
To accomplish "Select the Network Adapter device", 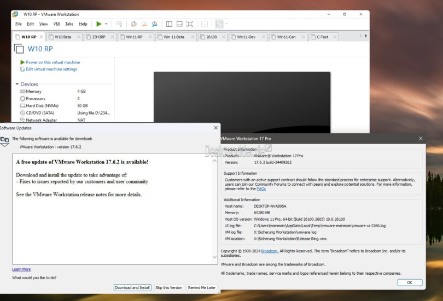I will pyautogui.click(x=65, y=120).
